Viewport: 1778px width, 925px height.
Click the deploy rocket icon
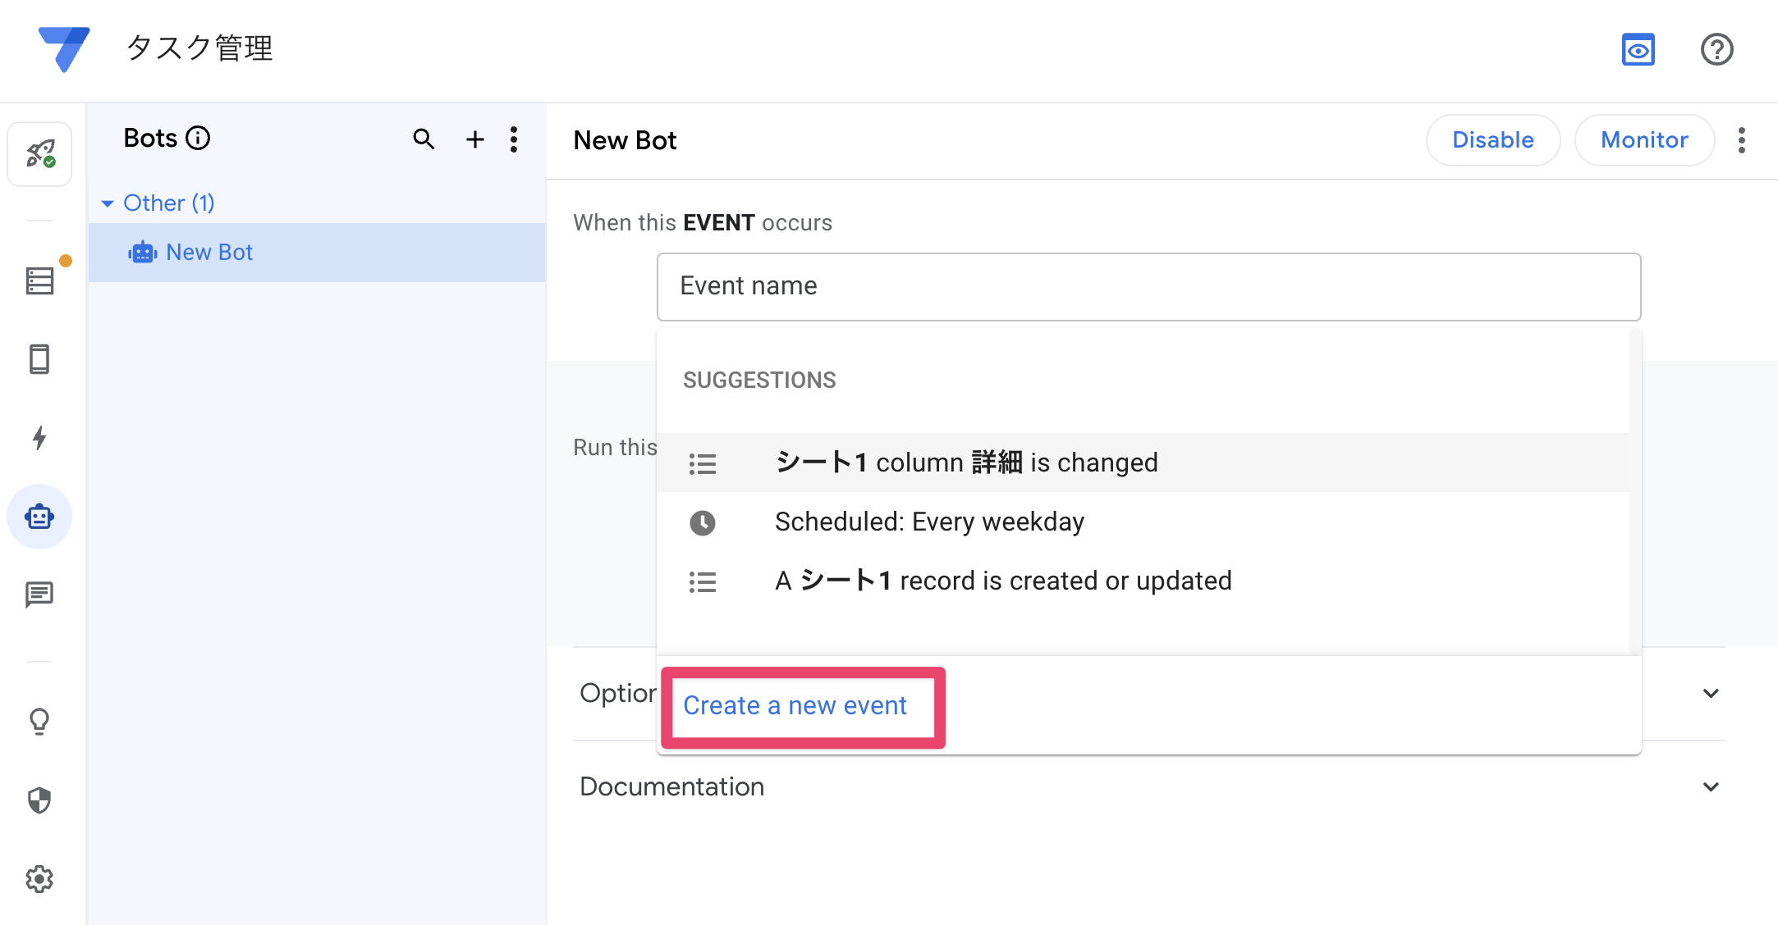39,153
